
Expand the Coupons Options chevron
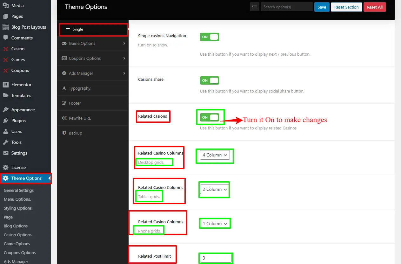click(124, 58)
